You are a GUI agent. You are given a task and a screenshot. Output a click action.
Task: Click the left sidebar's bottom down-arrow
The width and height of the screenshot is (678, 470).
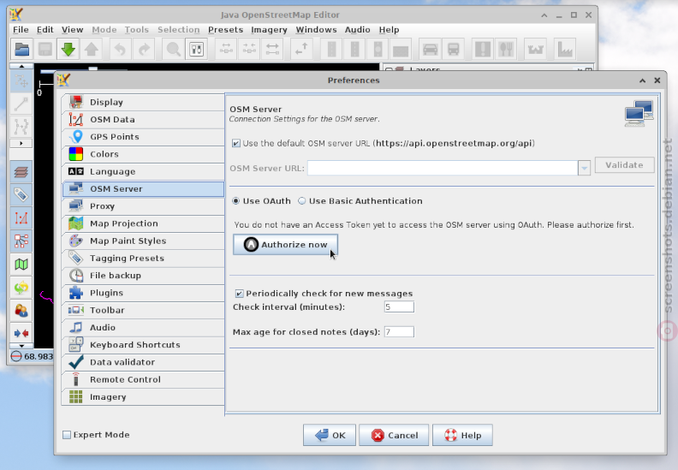click(x=21, y=346)
